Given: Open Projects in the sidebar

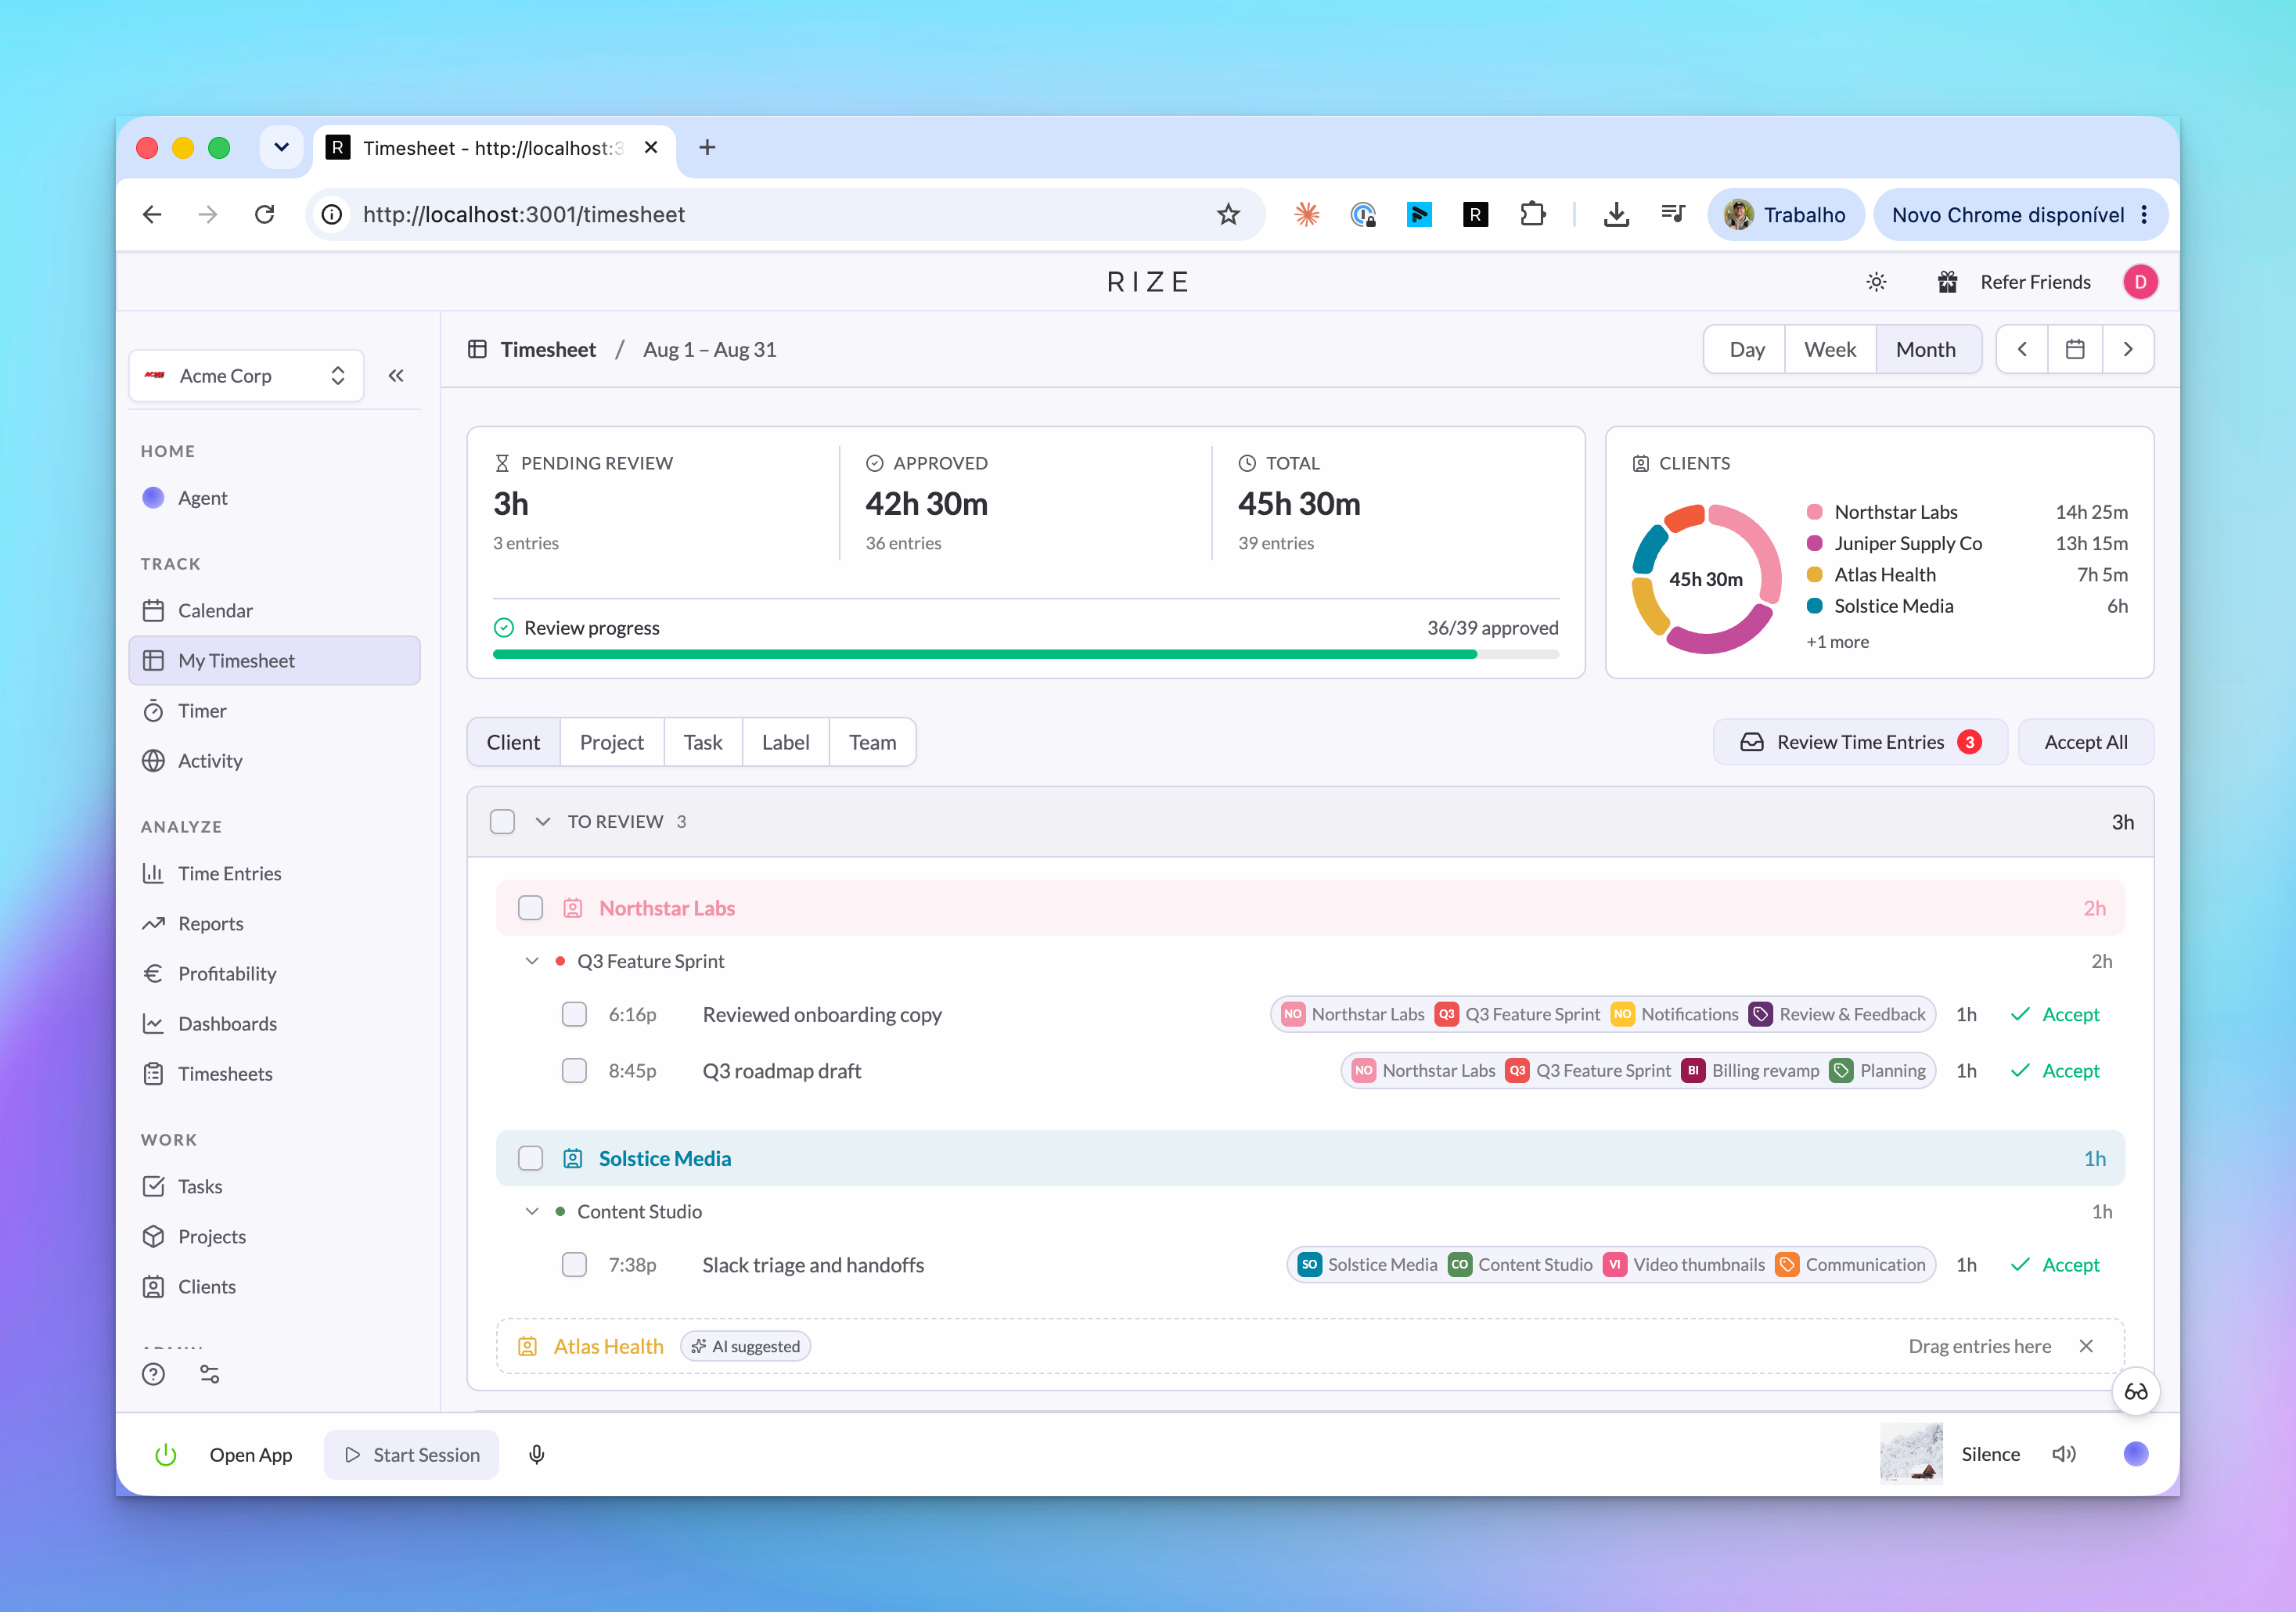Looking at the screenshot, I should pyautogui.click(x=274, y=1236).
